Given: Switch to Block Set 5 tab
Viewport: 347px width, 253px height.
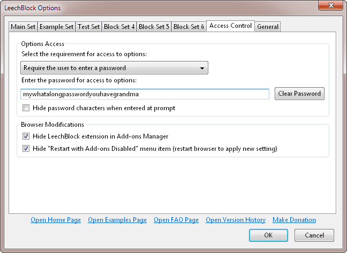Looking at the screenshot, I should click(154, 27).
